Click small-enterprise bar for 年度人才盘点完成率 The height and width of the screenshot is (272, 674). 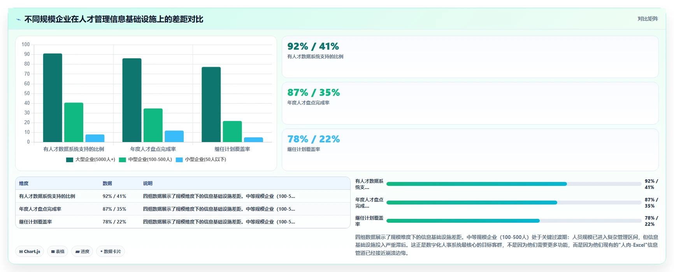[x=174, y=136]
